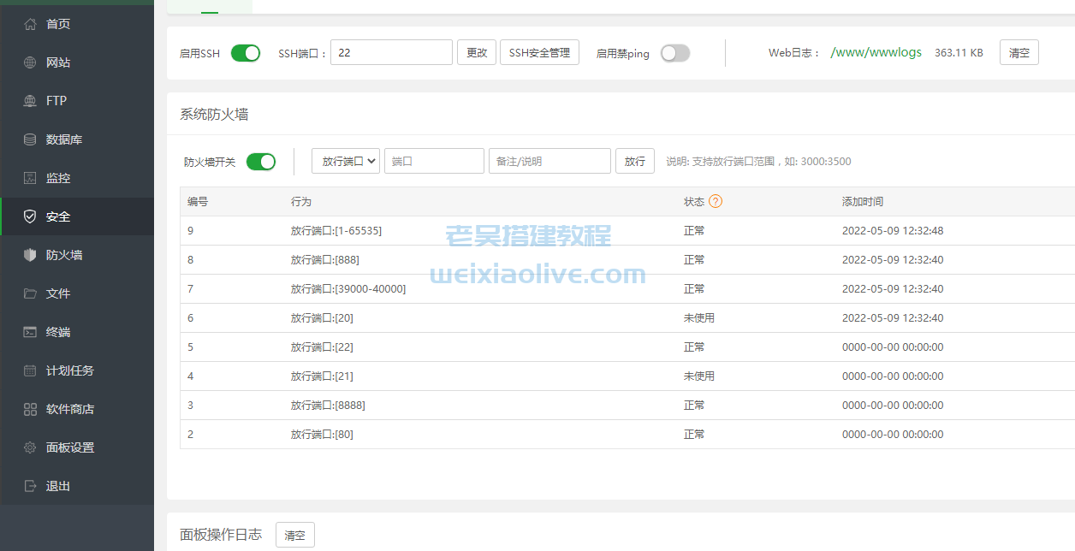This screenshot has width=1075, height=551.
Task: Click the 端口 port input field
Action: [x=434, y=161]
